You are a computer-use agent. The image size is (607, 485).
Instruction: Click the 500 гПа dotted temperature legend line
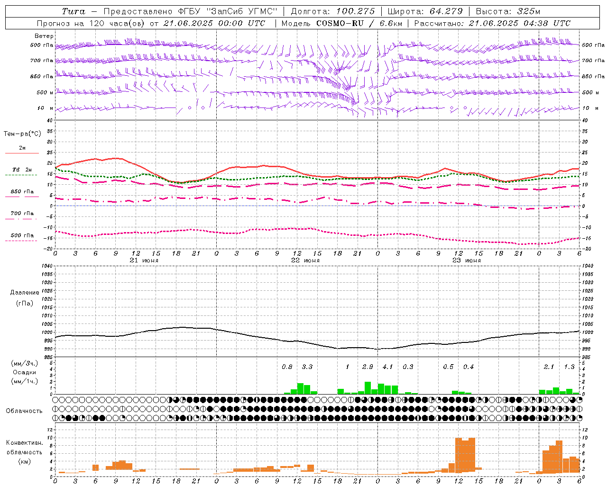point(22,241)
